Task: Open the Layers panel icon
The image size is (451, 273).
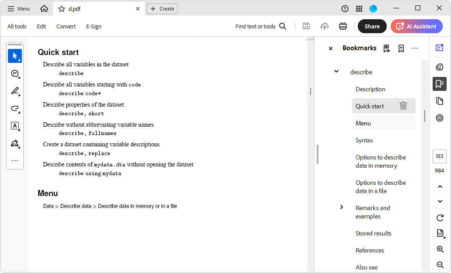Action: 440,118
